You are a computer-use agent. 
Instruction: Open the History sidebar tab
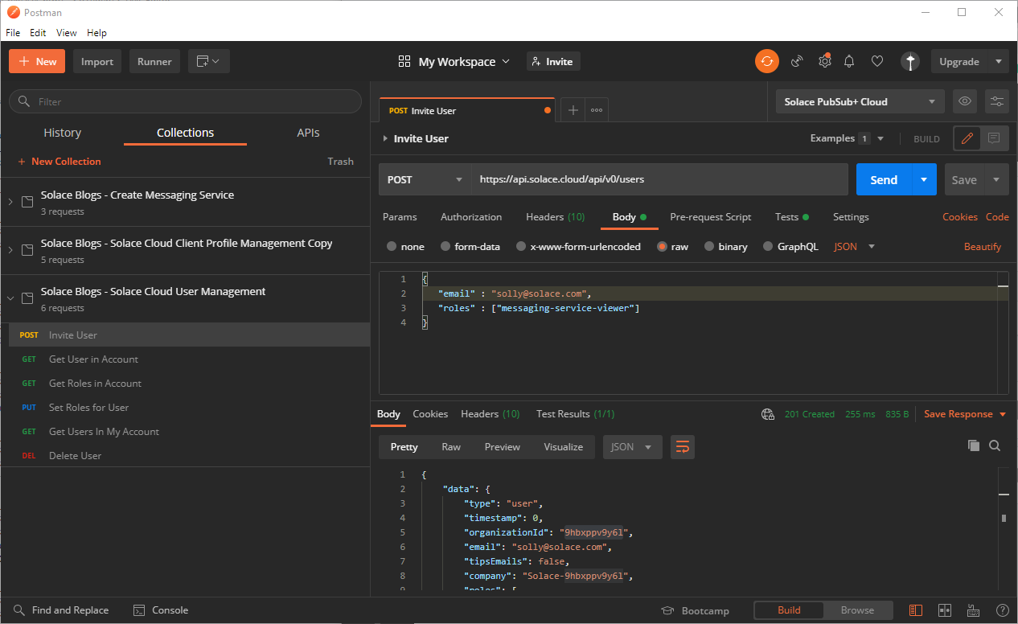click(62, 133)
